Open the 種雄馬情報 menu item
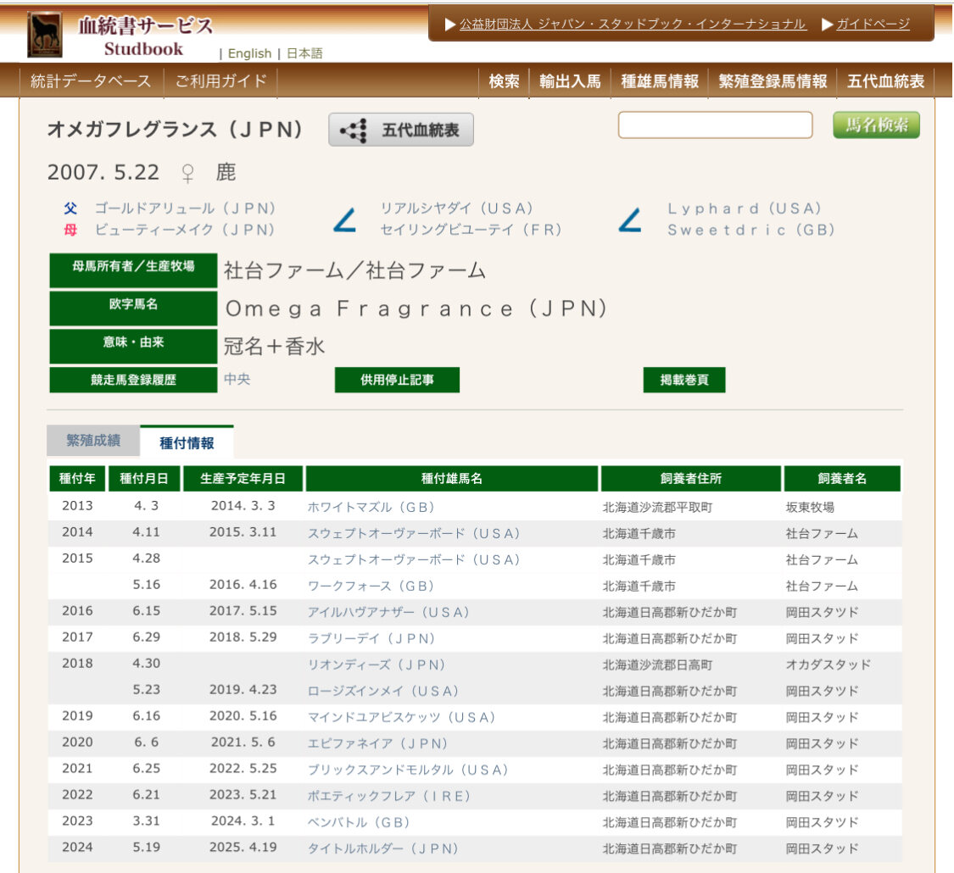Screen dimensions: 954x873 tap(660, 81)
